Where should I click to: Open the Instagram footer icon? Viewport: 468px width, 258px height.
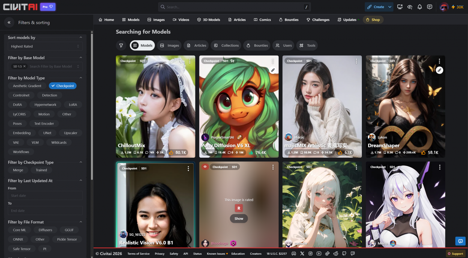310,253
